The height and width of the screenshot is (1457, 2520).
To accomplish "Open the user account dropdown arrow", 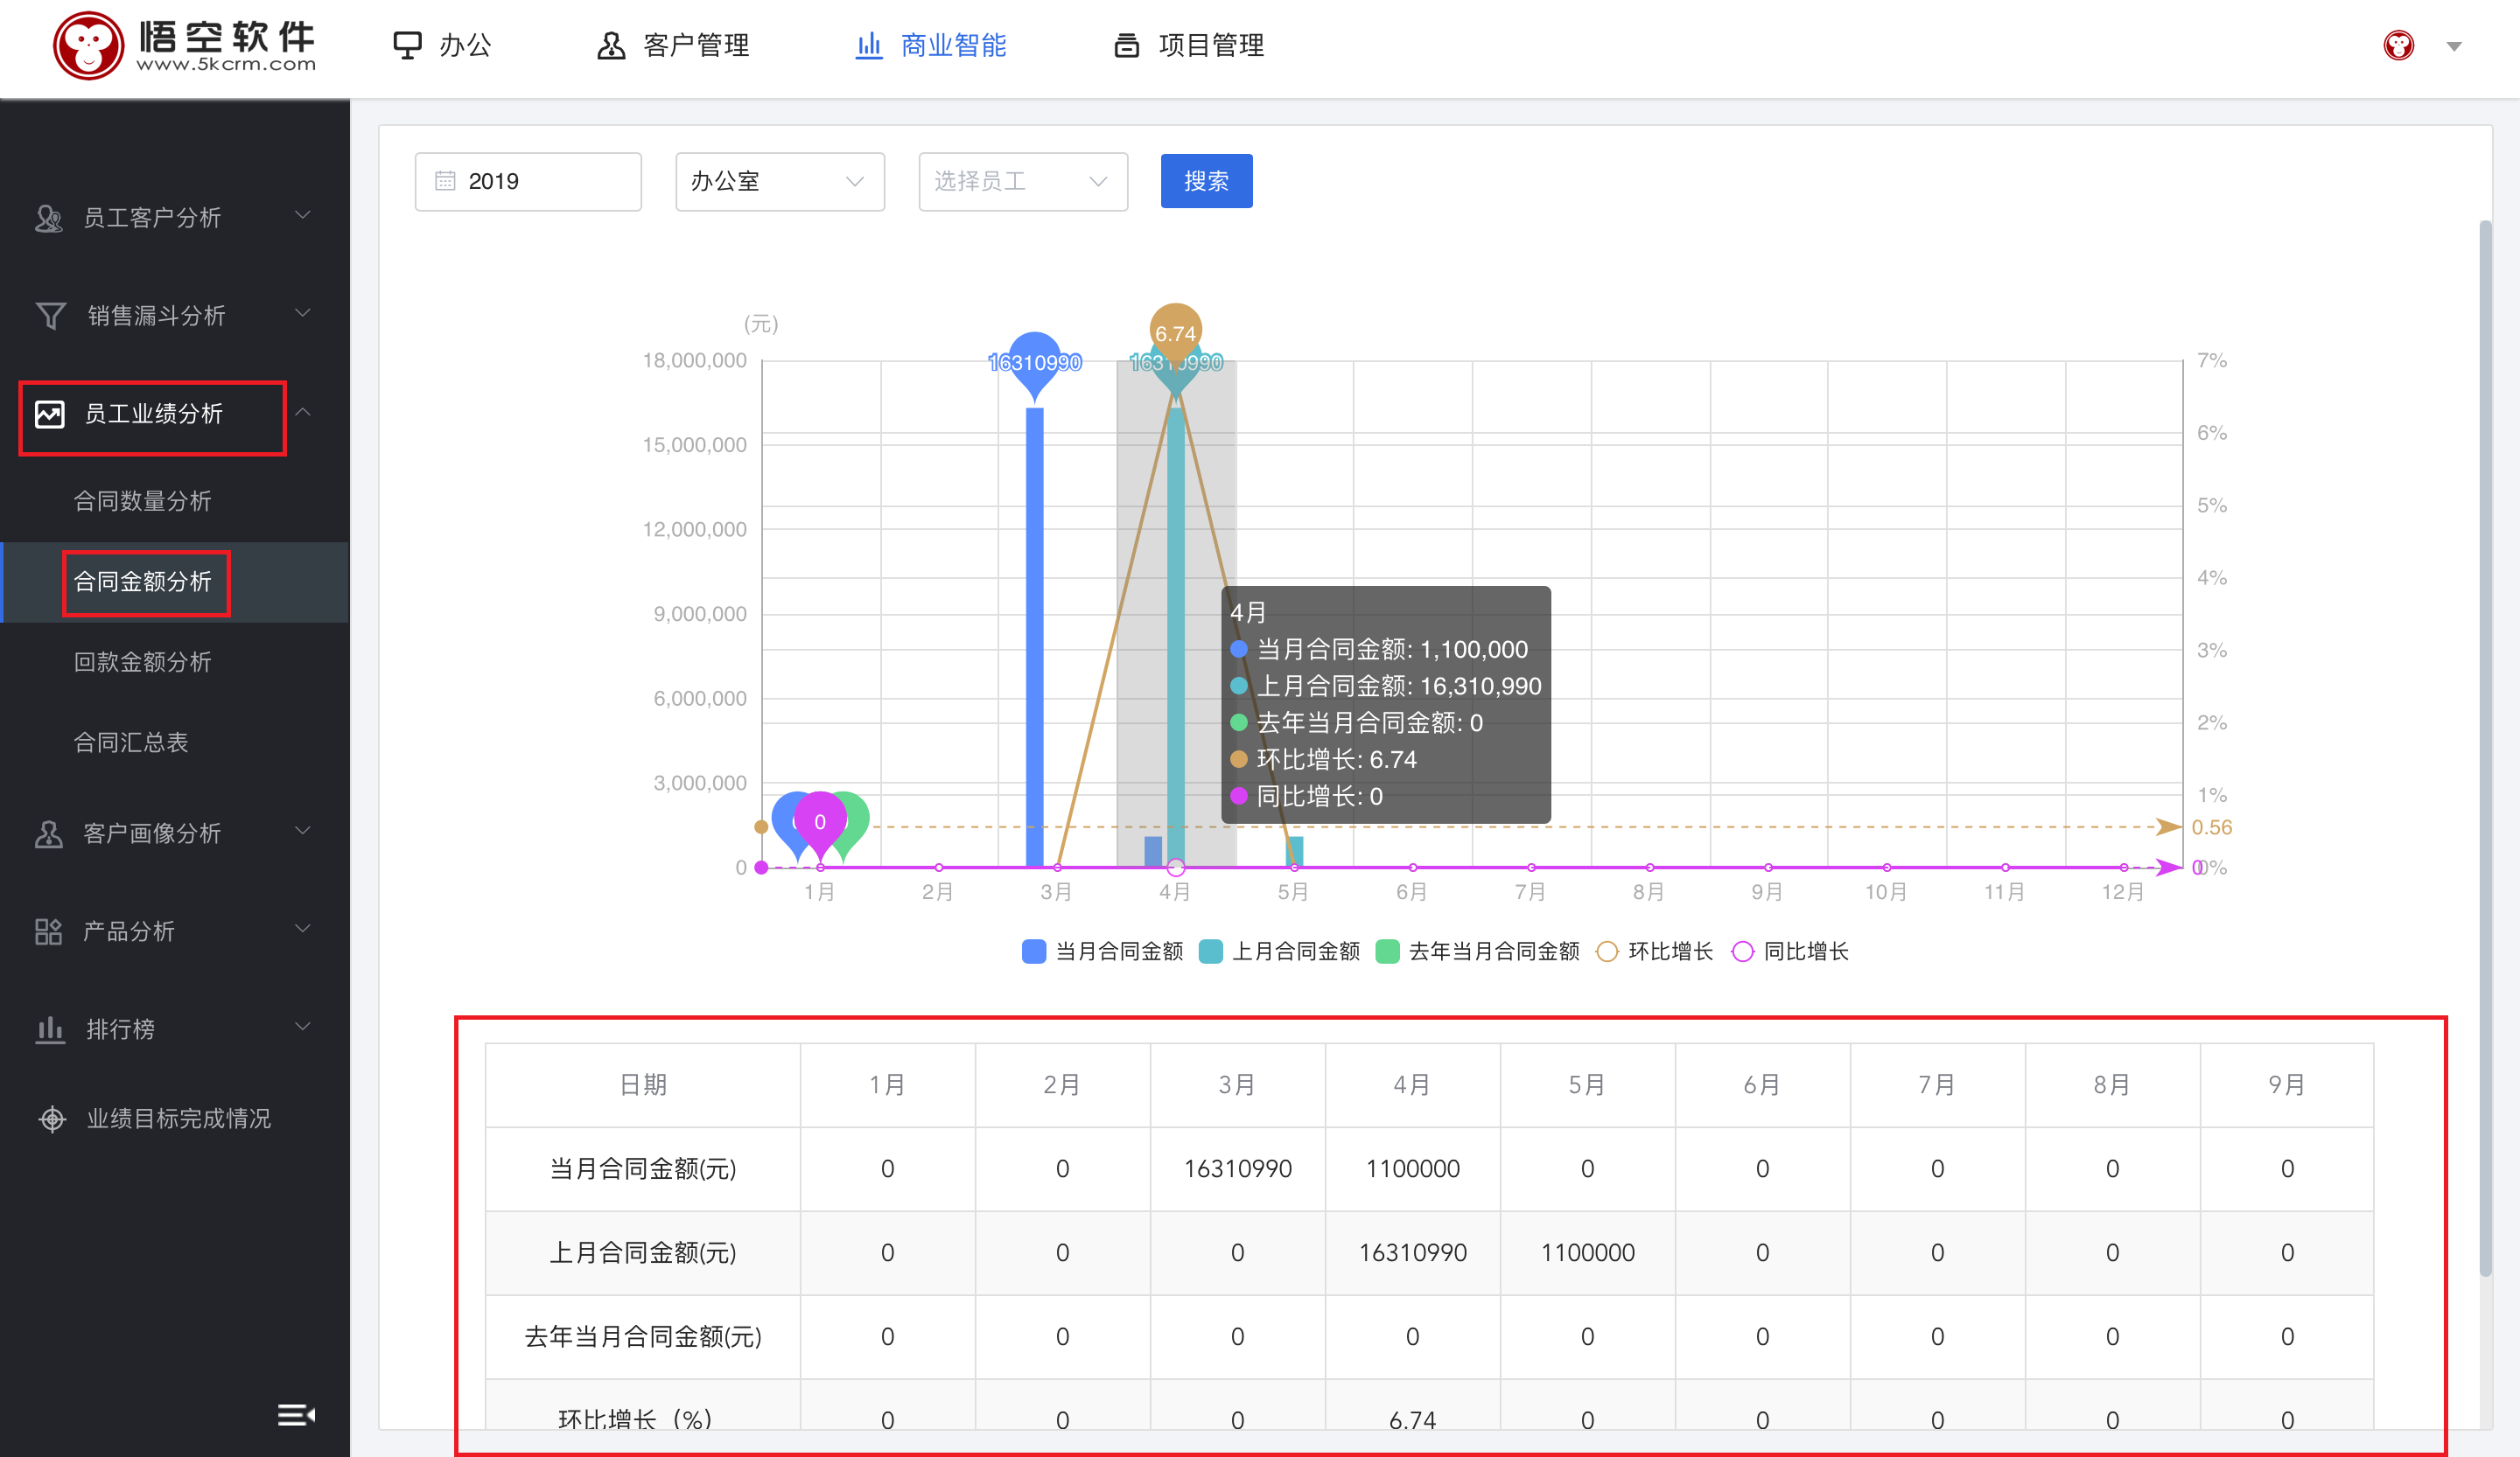I will click(x=2454, y=46).
